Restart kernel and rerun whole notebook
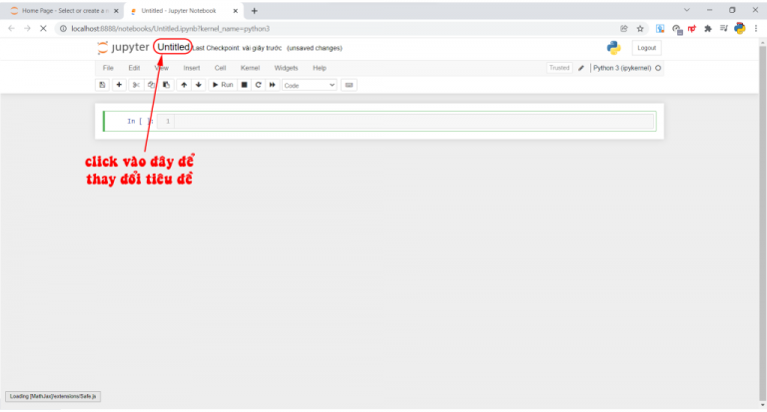This screenshot has width=767, height=412. click(x=272, y=85)
